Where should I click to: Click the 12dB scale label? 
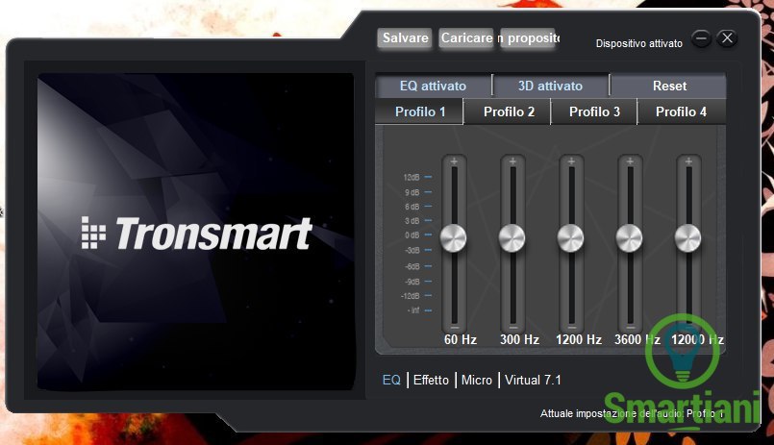pyautogui.click(x=412, y=177)
